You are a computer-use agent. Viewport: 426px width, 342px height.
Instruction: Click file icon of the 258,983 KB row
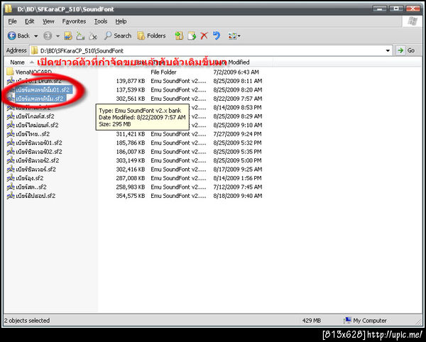click(11, 187)
